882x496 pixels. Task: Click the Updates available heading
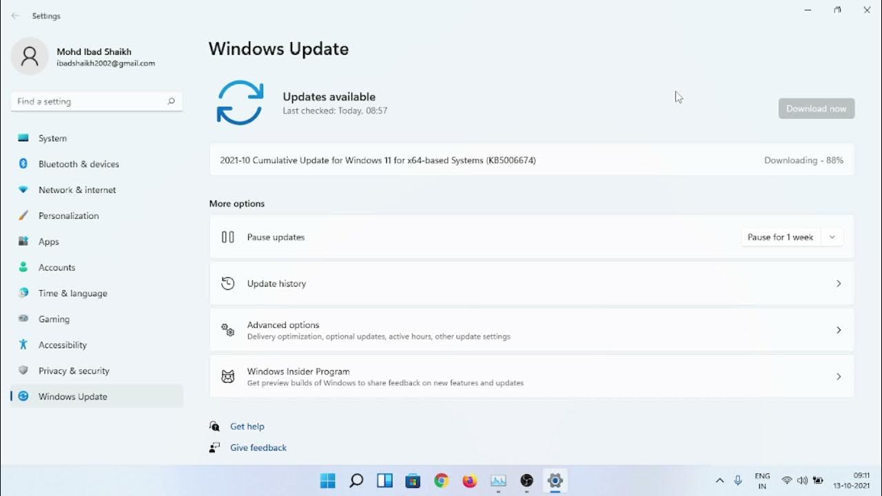(x=329, y=96)
